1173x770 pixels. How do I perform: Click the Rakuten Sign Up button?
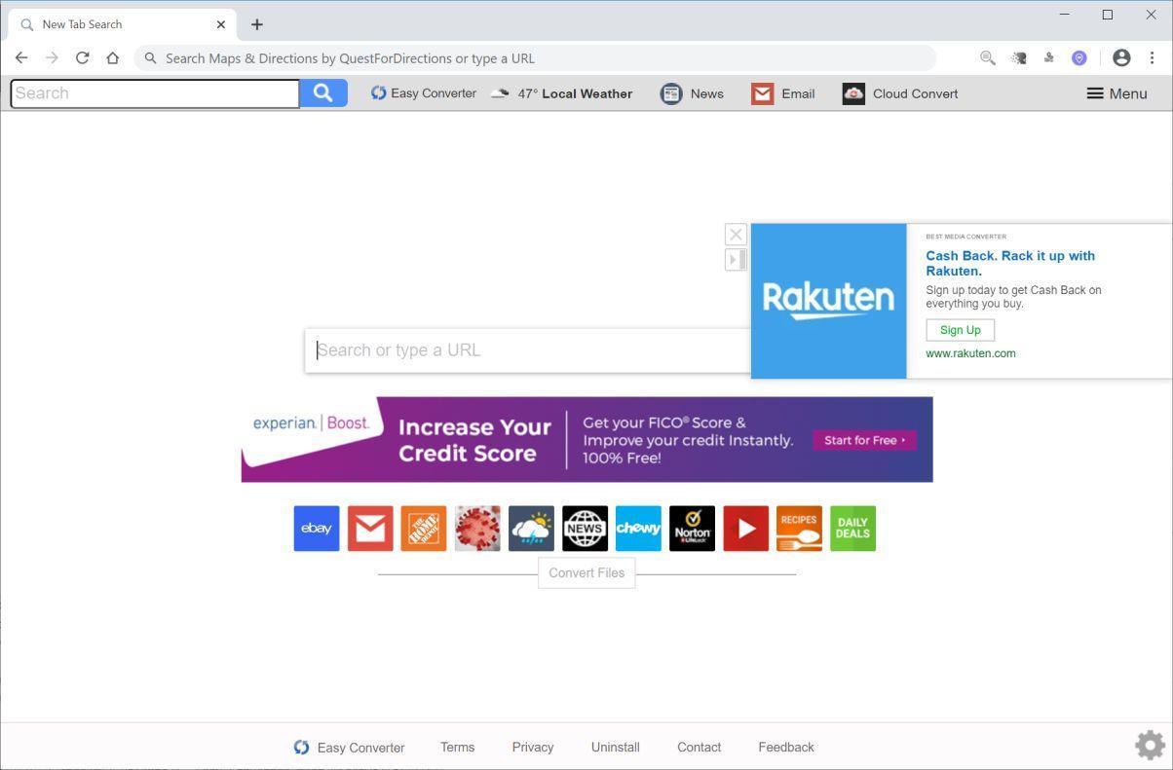click(961, 330)
